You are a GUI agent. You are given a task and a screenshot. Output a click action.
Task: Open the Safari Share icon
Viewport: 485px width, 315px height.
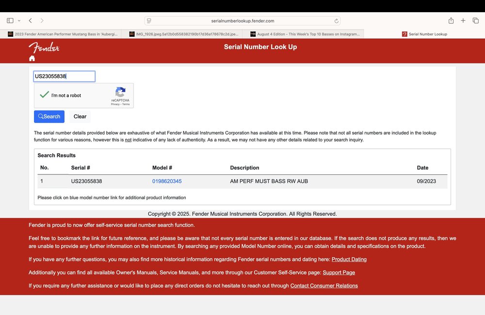(x=451, y=20)
